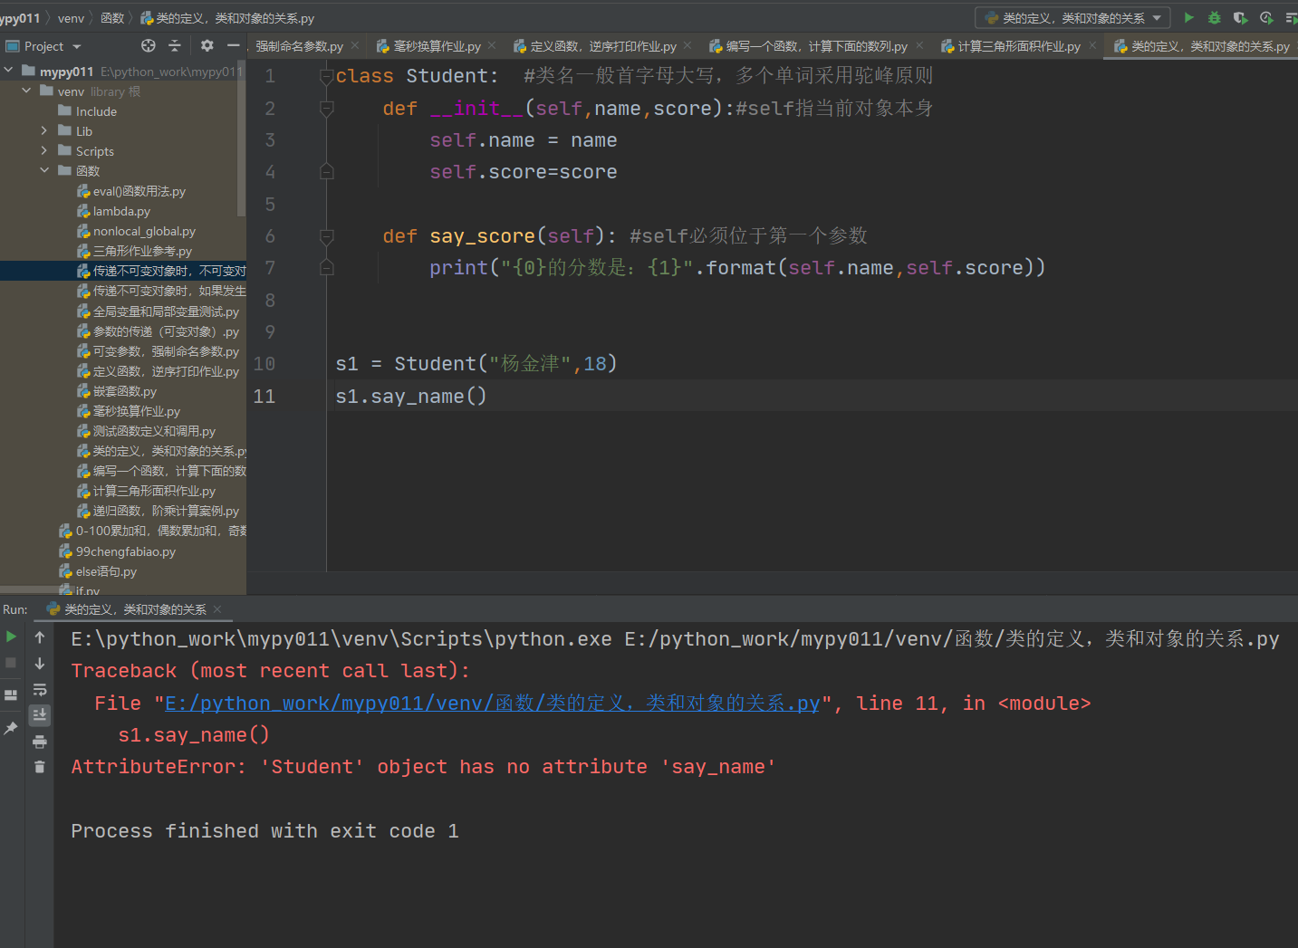Collapse all in Project panel

[175, 45]
